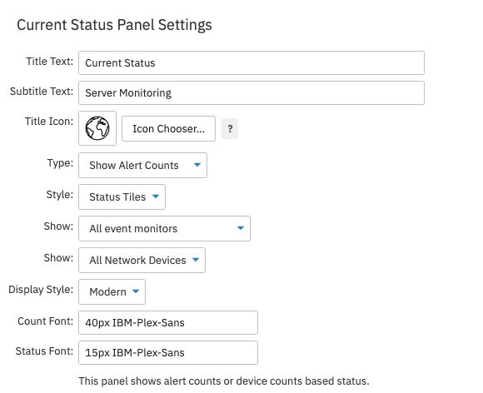The image size is (483, 393).
Task: Click the Subtitle Text label
Action: click(42, 91)
